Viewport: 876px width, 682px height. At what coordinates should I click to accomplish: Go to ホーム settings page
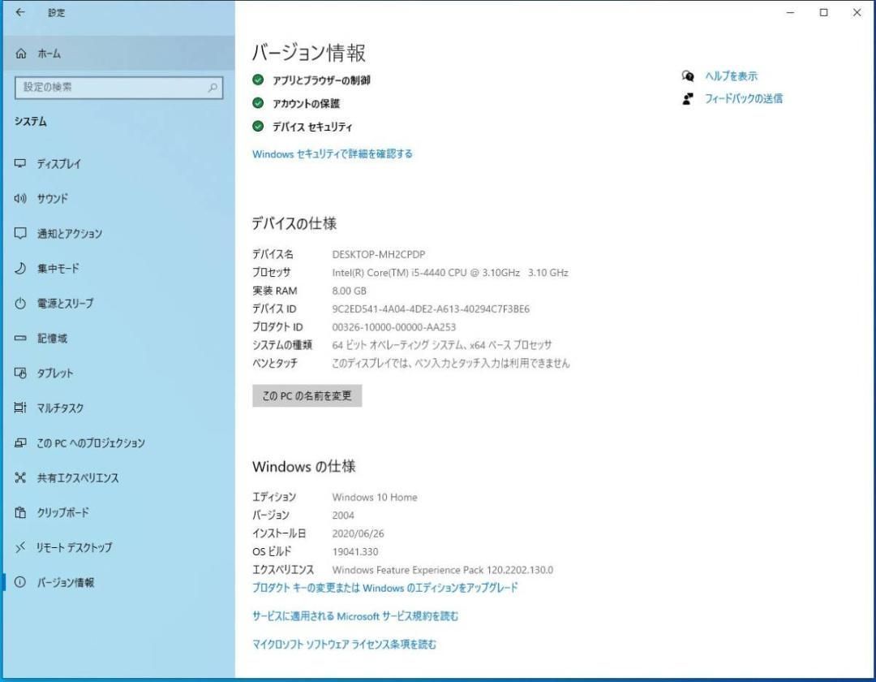click(x=118, y=54)
